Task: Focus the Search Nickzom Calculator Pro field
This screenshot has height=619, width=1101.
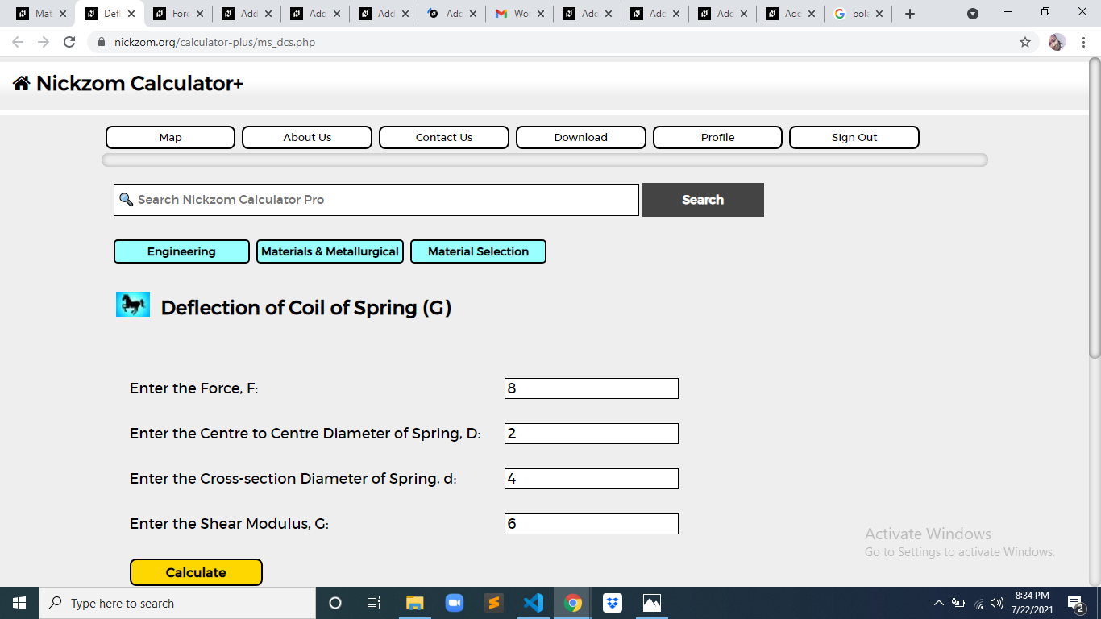Action: (x=376, y=200)
